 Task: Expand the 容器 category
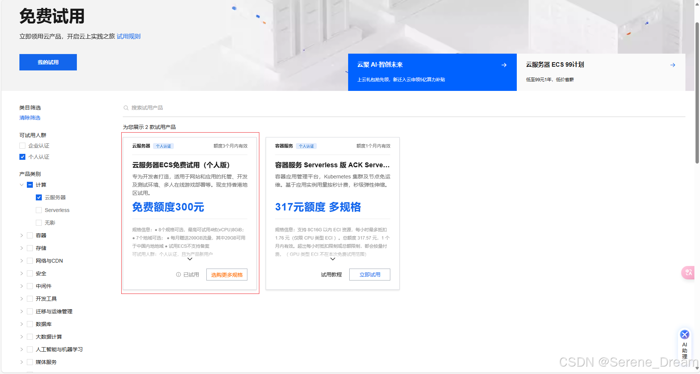(x=21, y=235)
